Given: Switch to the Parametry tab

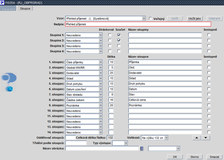Looking at the screenshot, I should (x=8, y=9).
